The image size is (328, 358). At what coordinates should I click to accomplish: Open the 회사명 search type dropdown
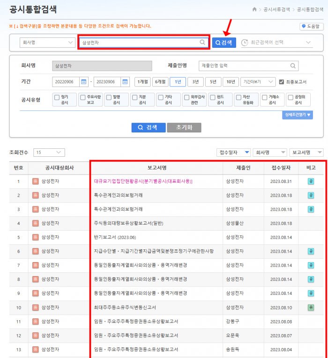(47, 43)
